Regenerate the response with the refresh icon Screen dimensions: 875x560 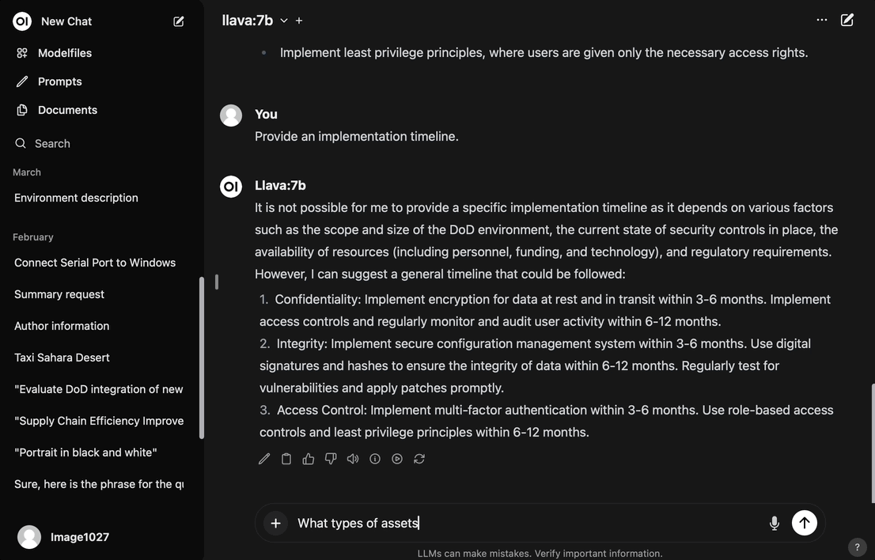click(x=419, y=459)
